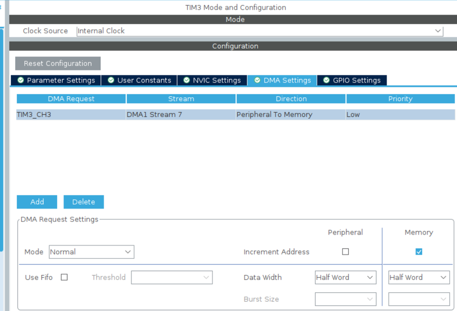Switch to the Parameter Settings tab
This screenshot has width=457, height=311.
point(56,80)
